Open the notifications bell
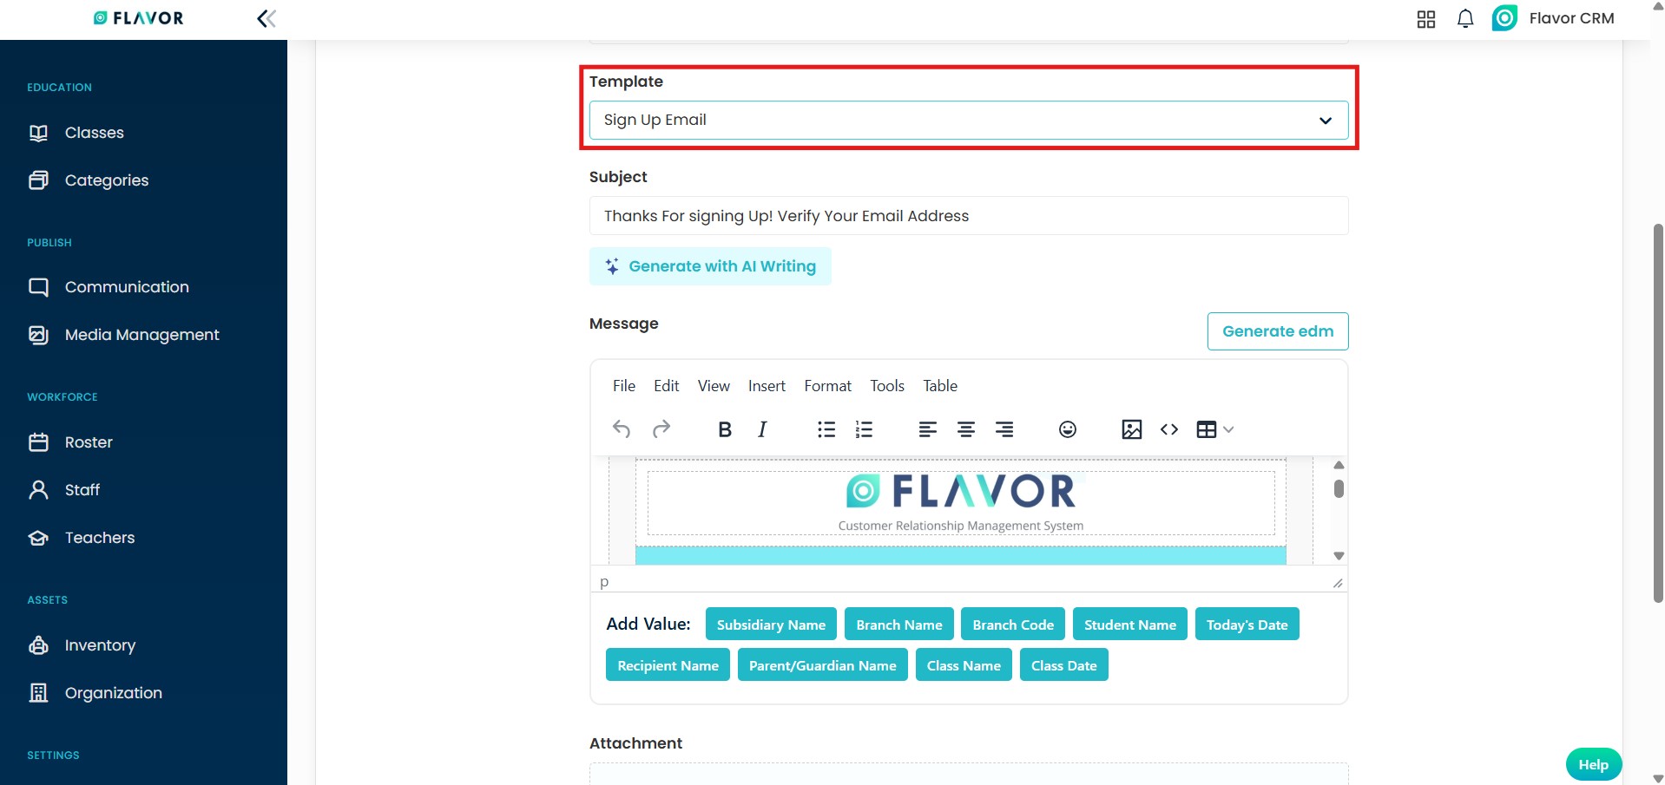Image resolution: width=1665 pixels, height=785 pixels. coord(1465,18)
